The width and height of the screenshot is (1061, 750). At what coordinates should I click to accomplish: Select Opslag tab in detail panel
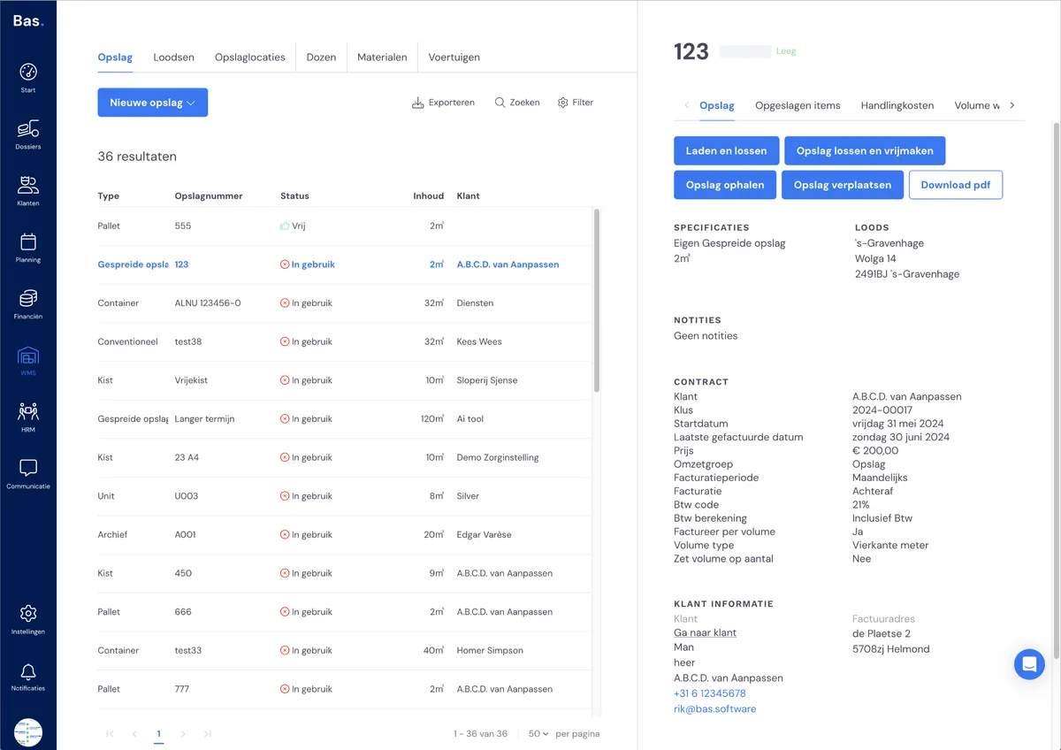[x=717, y=105]
